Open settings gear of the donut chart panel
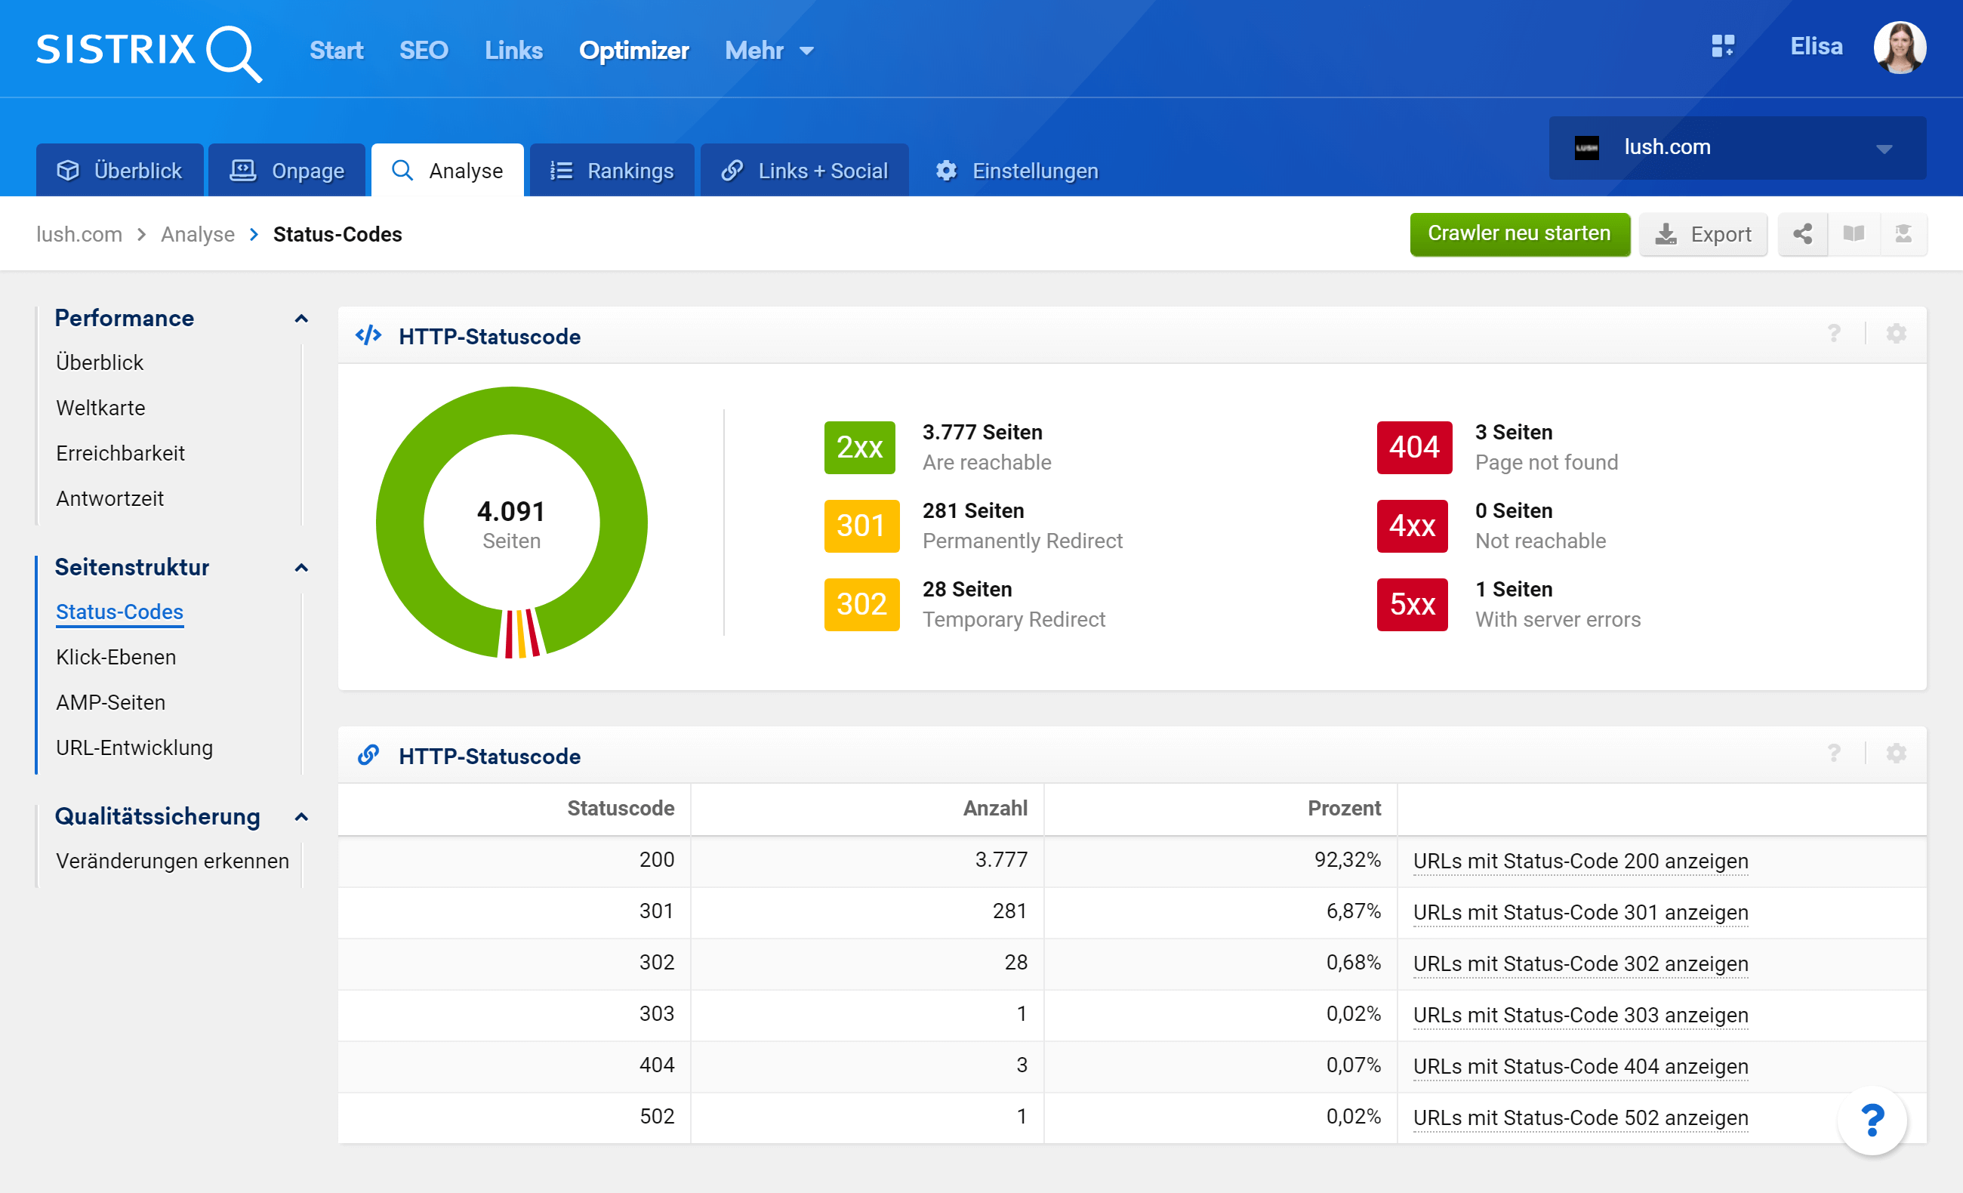Image resolution: width=1963 pixels, height=1193 pixels. point(1896,334)
